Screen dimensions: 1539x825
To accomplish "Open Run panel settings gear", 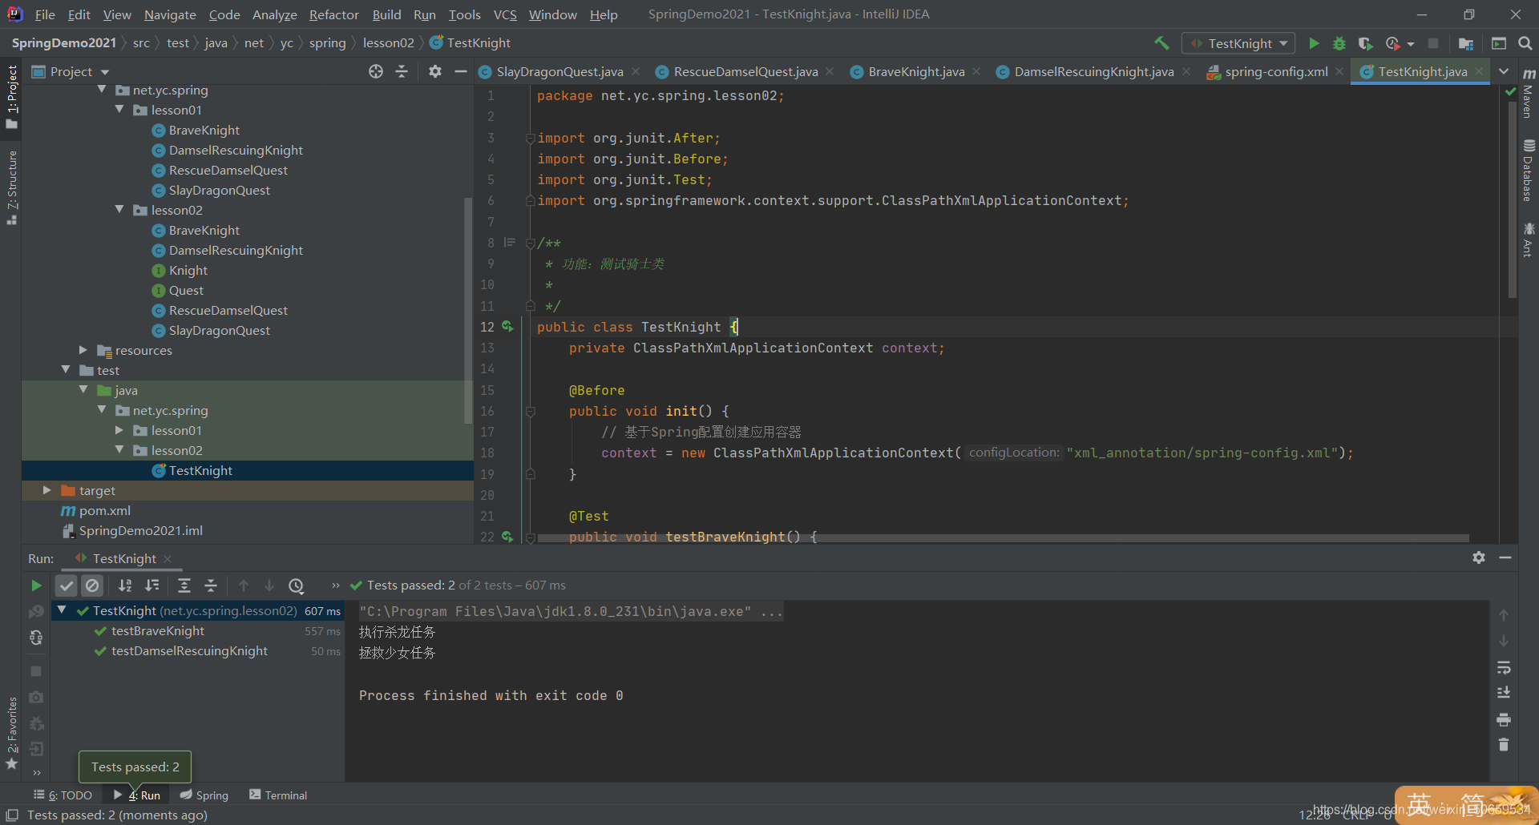I will coord(1479,557).
